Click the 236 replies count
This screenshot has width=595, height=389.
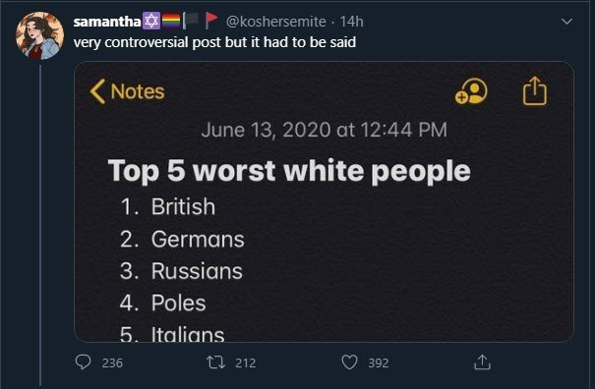112,363
